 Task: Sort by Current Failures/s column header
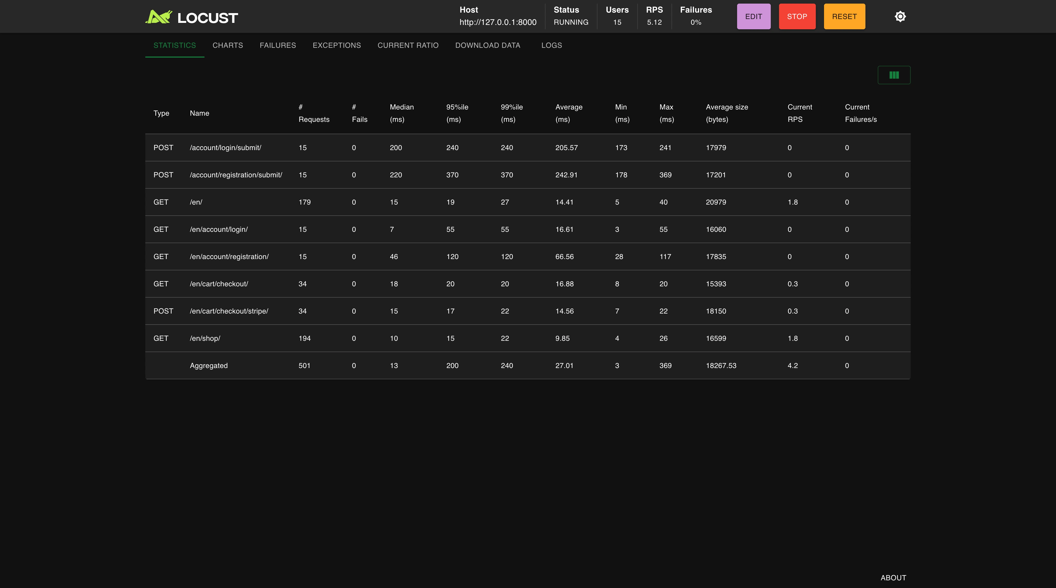pyautogui.click(x=861, y=113)
